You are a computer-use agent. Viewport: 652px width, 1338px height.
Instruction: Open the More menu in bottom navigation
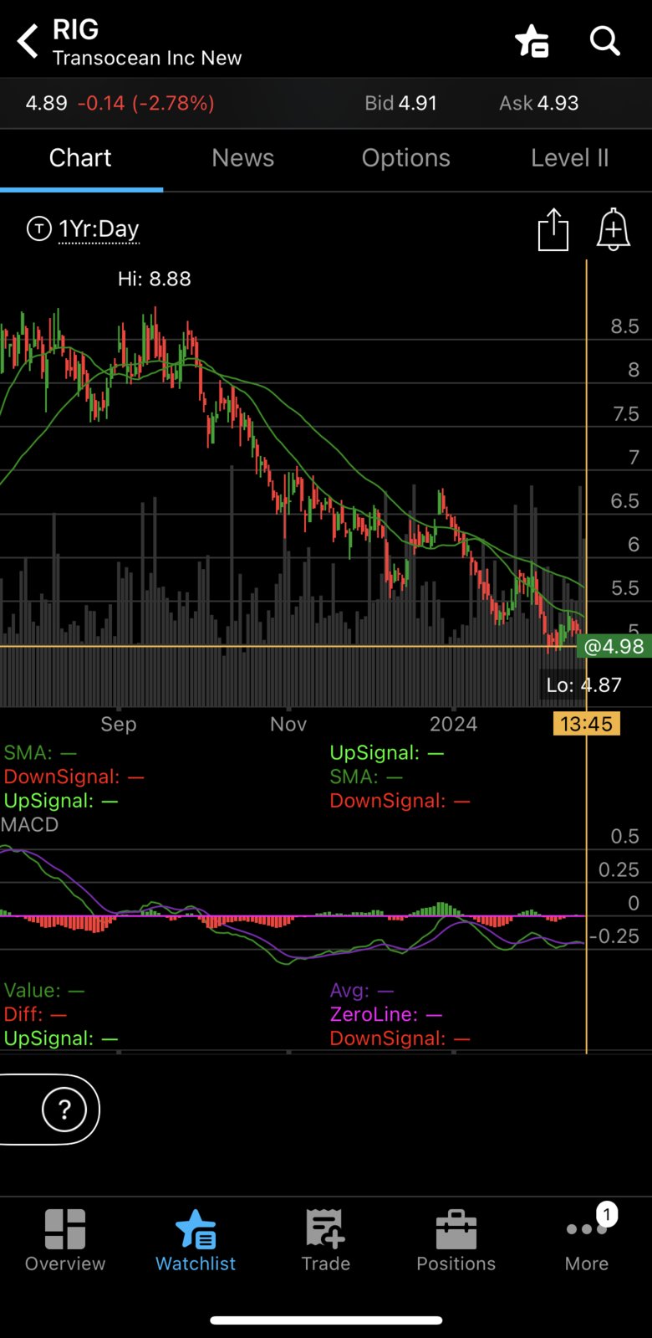[587, 1241]
